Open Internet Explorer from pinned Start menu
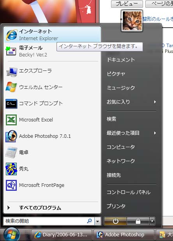The width and height of the screenshot is (173, 241). pos(52,35)
